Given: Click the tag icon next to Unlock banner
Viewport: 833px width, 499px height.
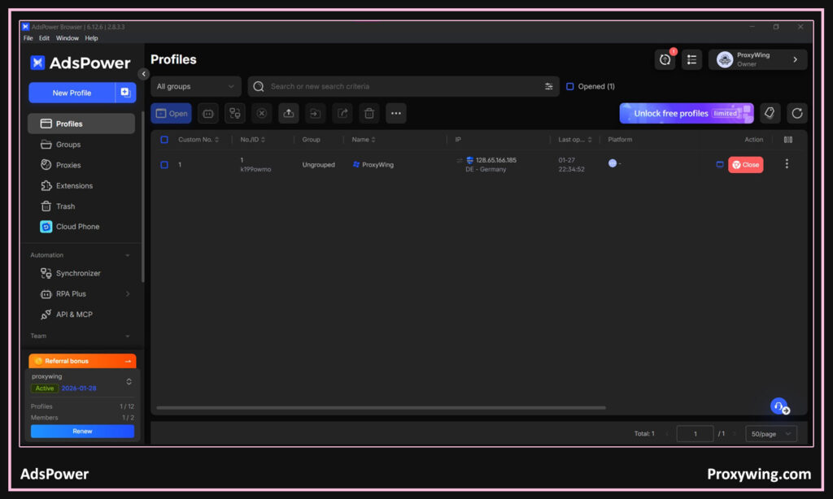Looking at the screenshot, I should (769, 114).
